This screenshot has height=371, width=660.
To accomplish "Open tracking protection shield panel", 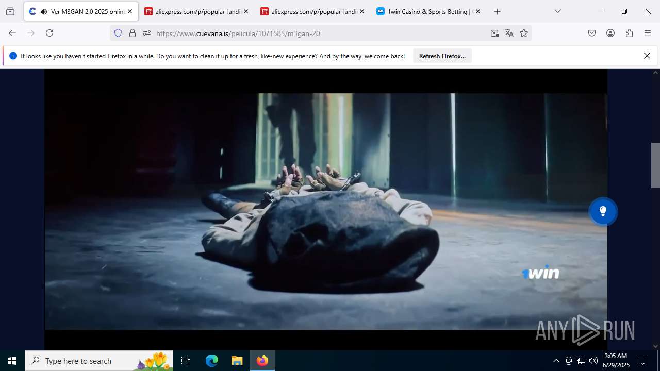I will pos(118,33).
